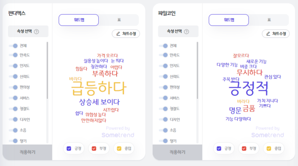Screen dimensions: 298x166
Task: Open Sometrend link in 펀디엑스 word map
Action: click(118, 135)
